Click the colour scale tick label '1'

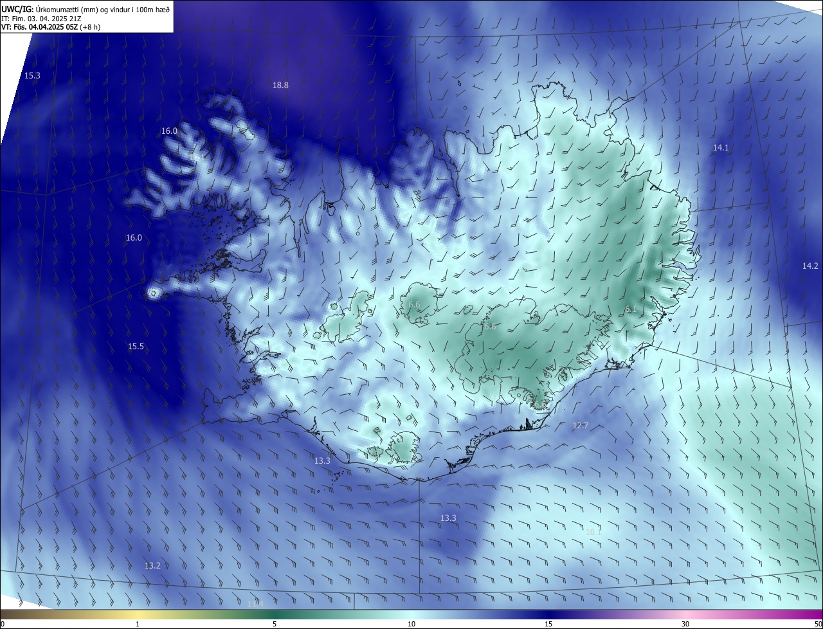point(138,624)
